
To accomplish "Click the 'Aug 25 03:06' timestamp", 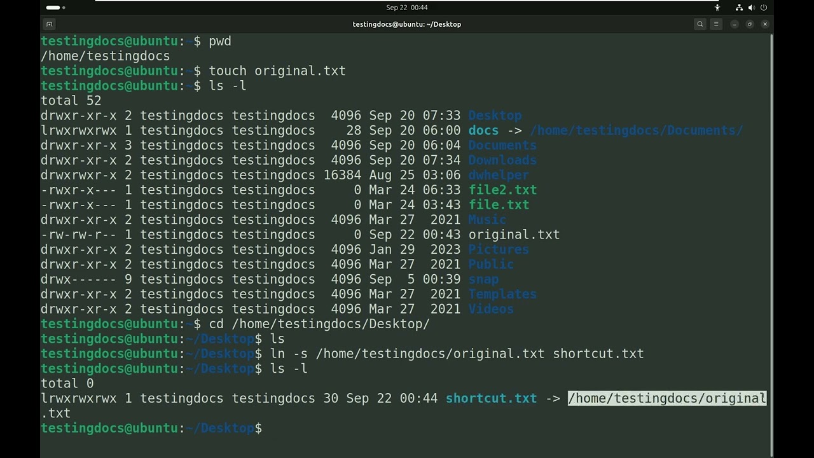I will (415, 175).
